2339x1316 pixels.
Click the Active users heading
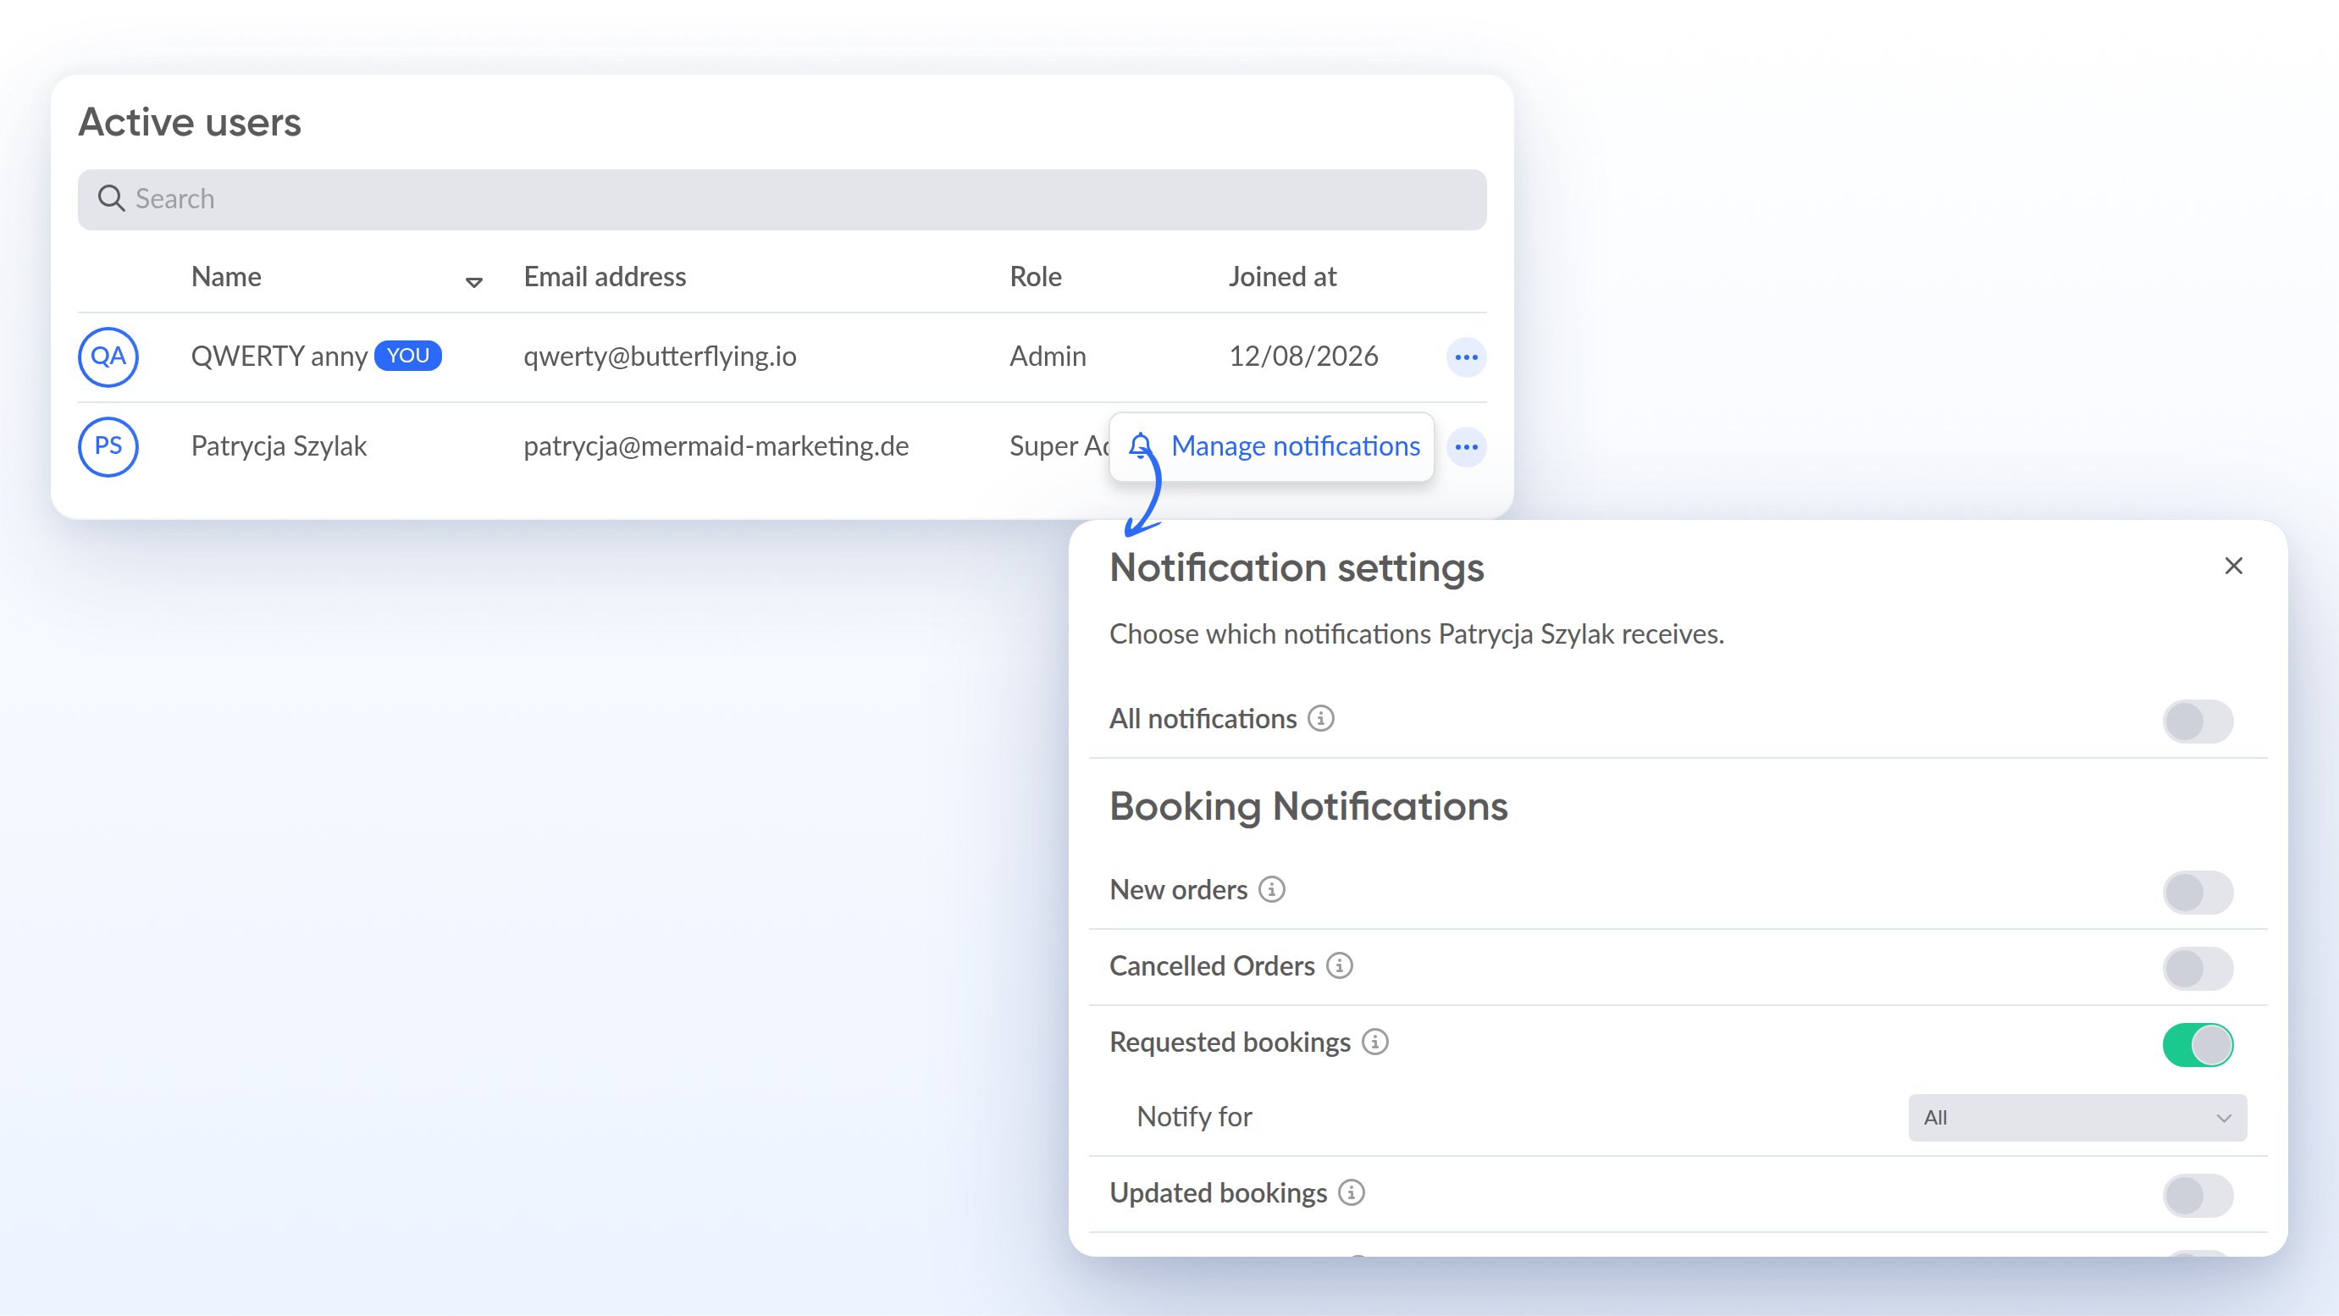tap(190, 122)
